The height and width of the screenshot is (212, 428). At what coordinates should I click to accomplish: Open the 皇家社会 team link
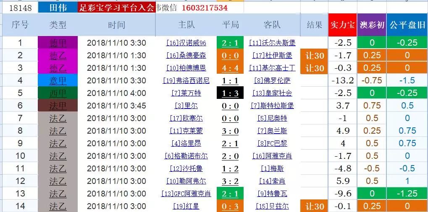click(x=272, y=93)
